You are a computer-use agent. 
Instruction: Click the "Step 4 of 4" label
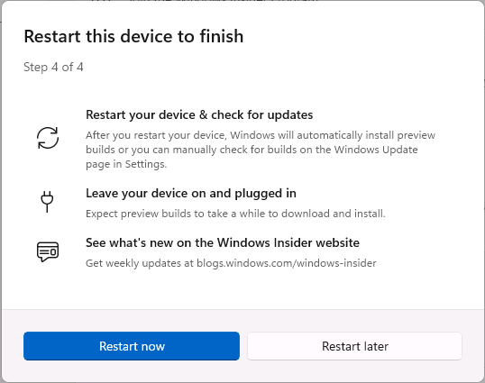click(53, 67)
